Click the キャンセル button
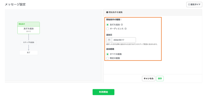The height and width of the screenshot is (101, 206). 149,78
